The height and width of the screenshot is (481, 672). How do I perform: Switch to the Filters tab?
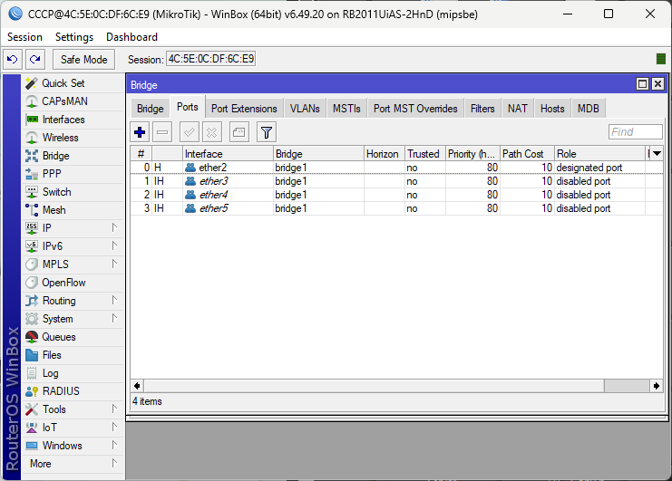(482, 109)
